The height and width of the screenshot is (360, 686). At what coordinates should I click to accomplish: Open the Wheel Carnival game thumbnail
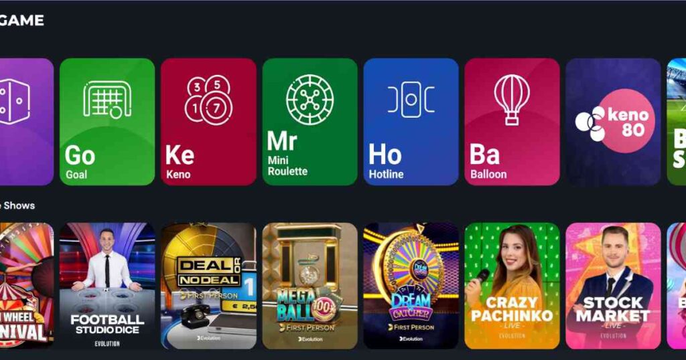26,286
